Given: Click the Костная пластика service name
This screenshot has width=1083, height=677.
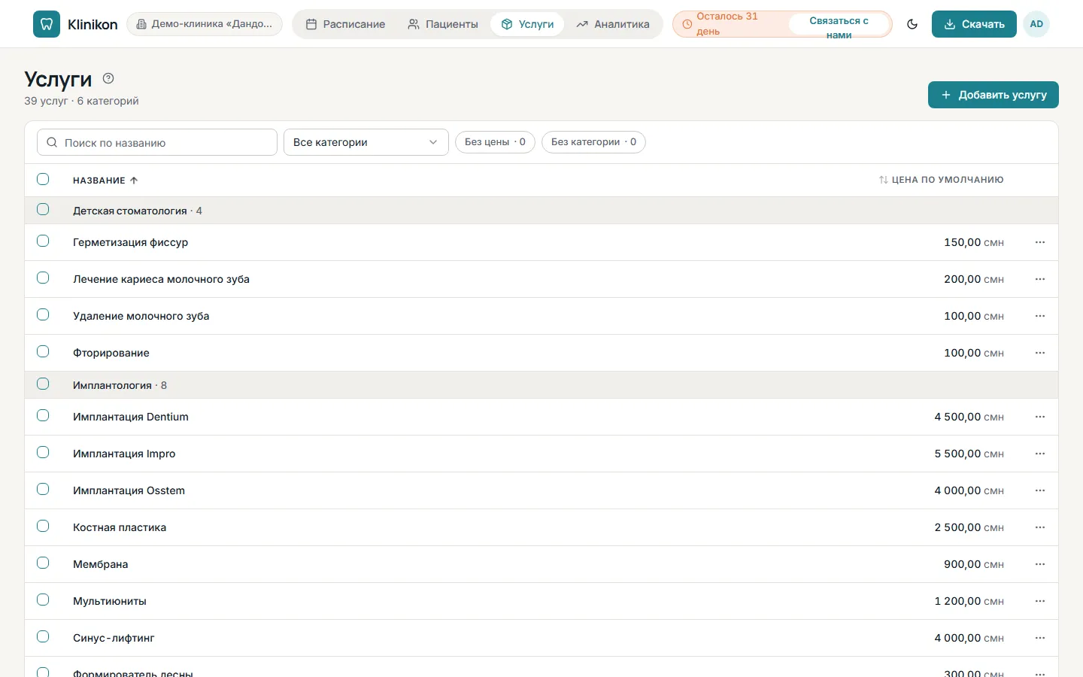Looking at the screenshot, I should tap(120, 527).
